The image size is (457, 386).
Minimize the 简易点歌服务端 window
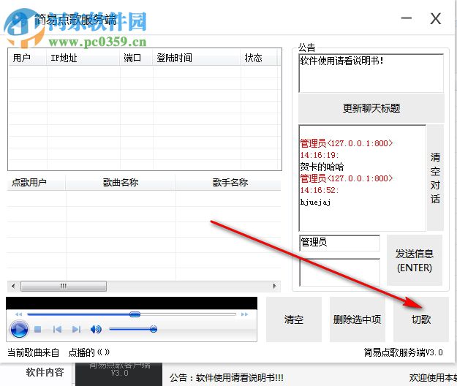click(x=407, y=19)
